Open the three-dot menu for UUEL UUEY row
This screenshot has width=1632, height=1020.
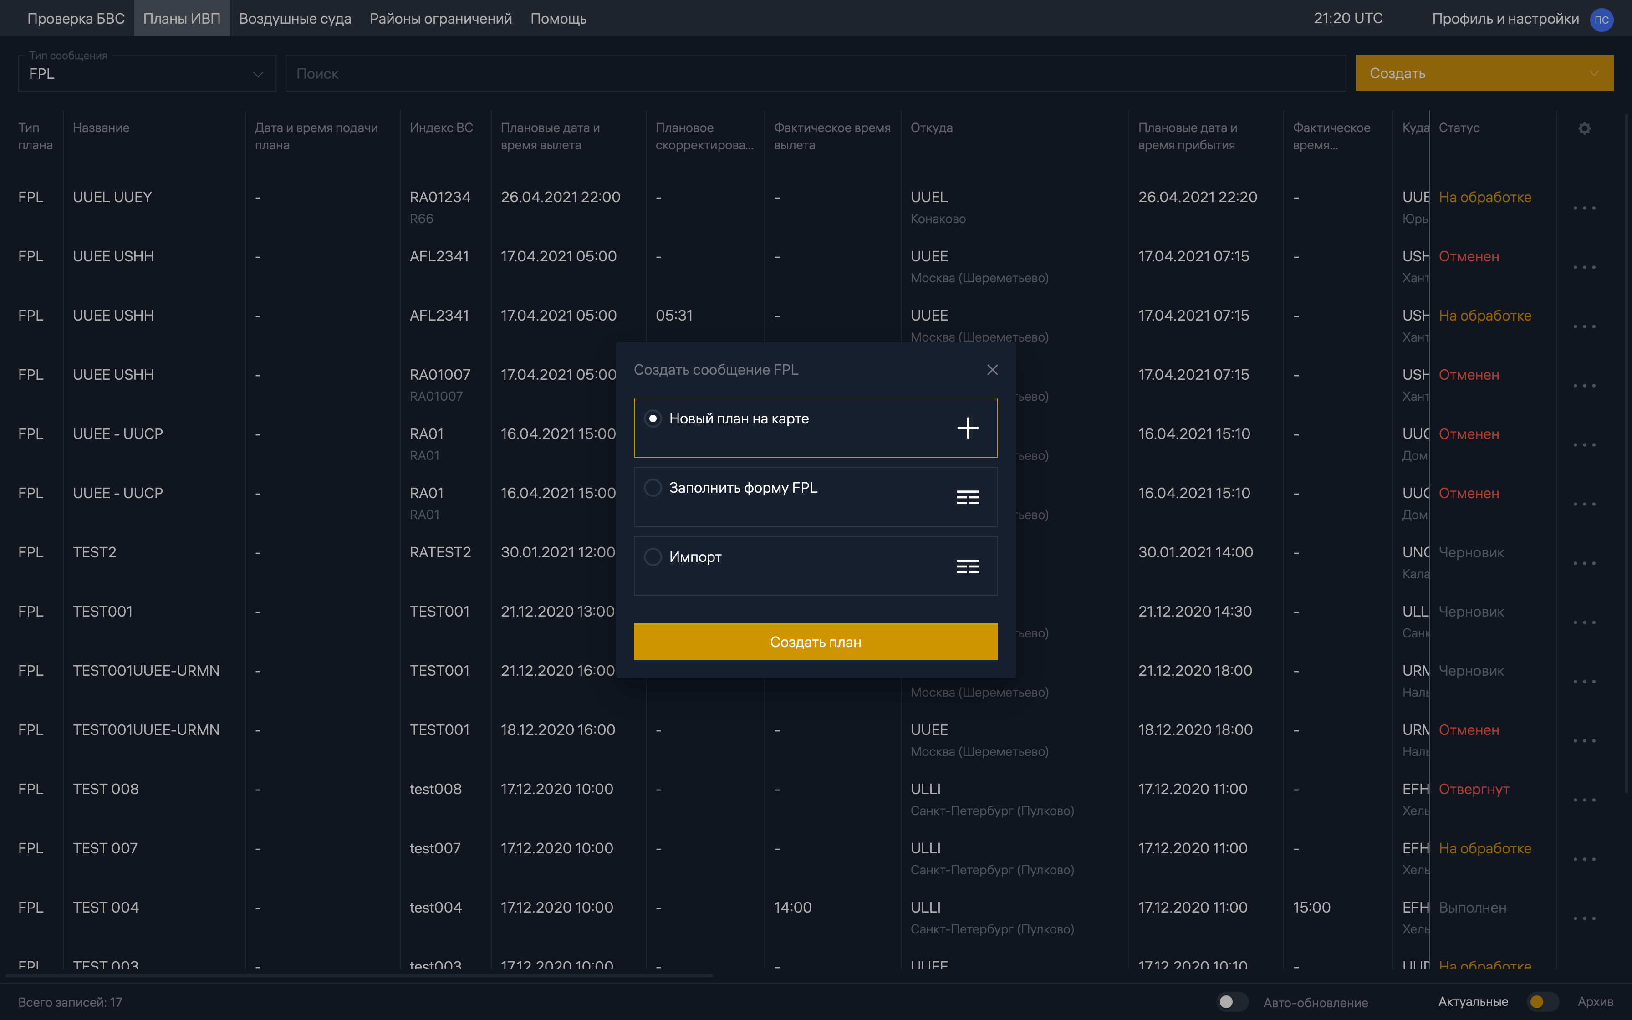(x=1584, y=208)
